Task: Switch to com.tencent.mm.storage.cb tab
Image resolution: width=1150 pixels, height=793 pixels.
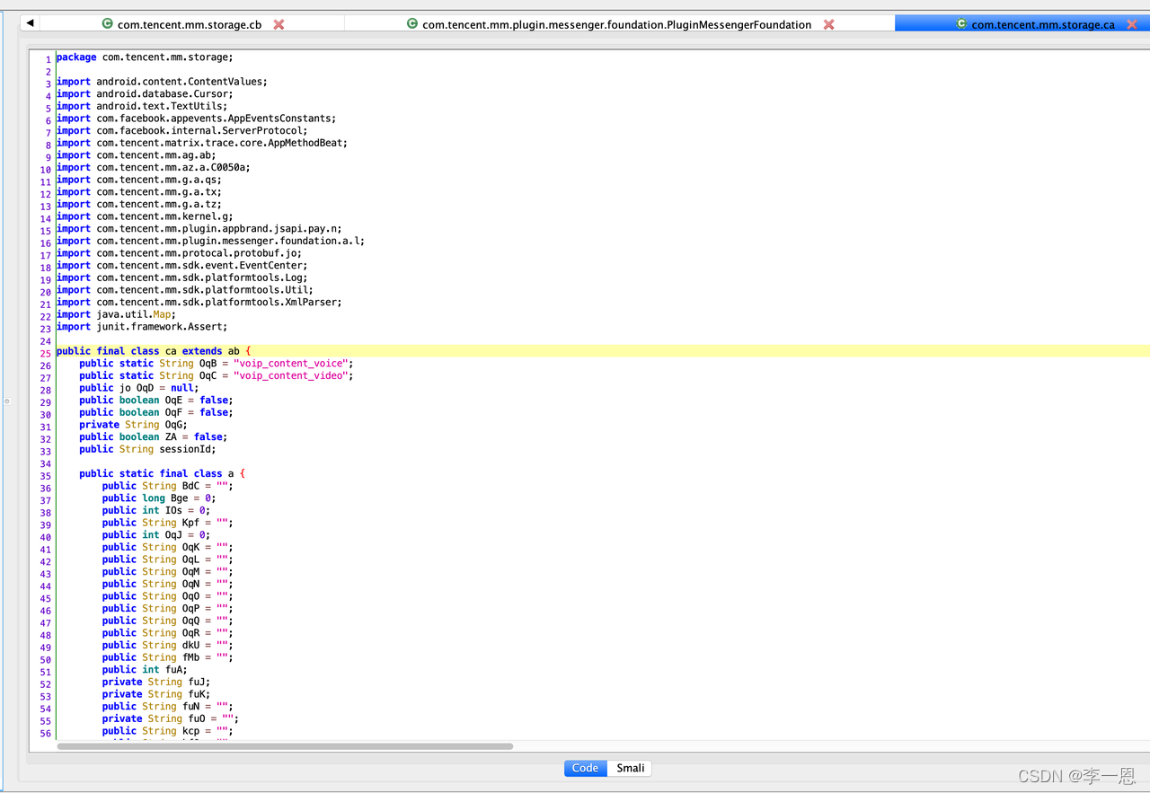Action: point(190,24)
